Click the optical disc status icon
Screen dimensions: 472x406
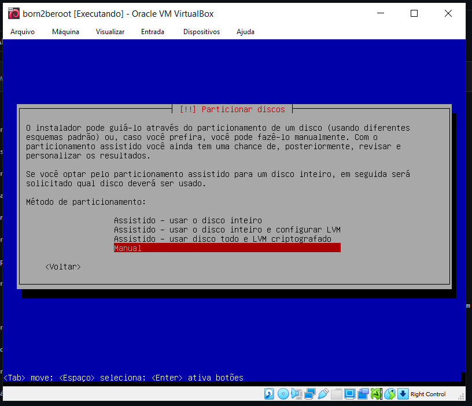(x=283, y=394)
